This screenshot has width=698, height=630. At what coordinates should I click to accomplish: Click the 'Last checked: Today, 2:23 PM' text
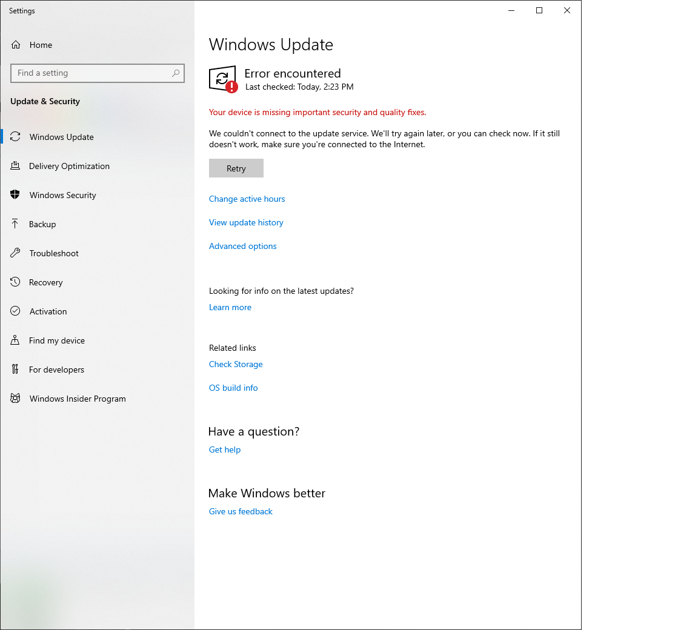(299, 87)
